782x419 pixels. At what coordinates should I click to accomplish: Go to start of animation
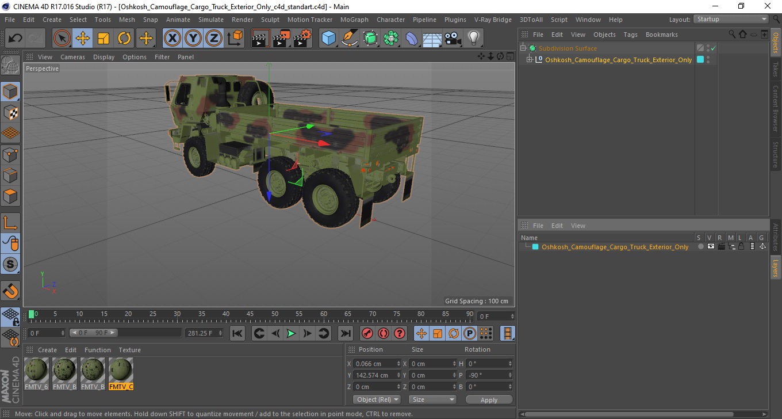237,333
